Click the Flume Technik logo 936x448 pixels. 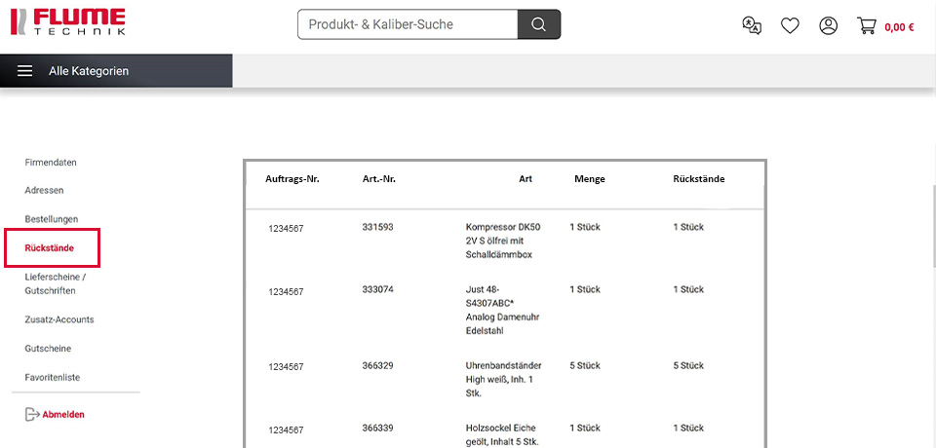[x=66, y=22]
